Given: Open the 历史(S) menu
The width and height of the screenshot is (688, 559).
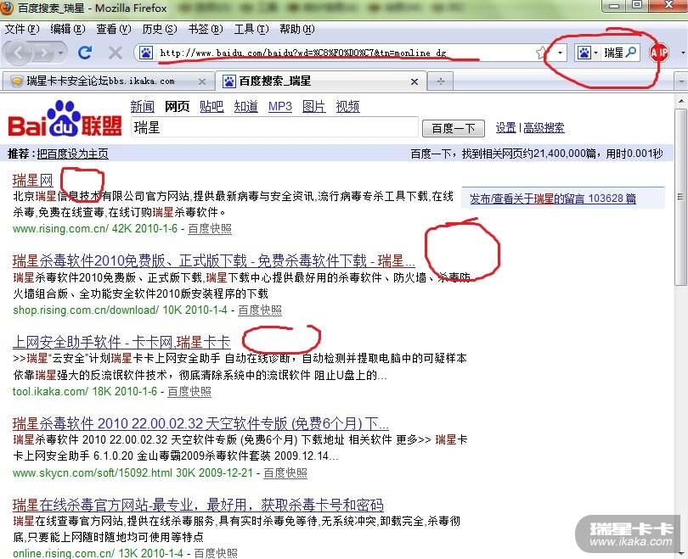Looking at the screenshot, I should coord(160,30).
